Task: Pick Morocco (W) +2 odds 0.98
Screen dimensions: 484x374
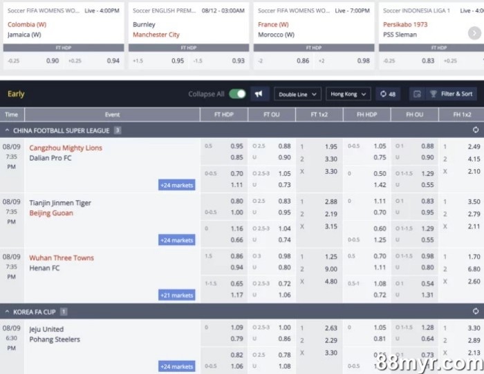Action: (344, 61)
